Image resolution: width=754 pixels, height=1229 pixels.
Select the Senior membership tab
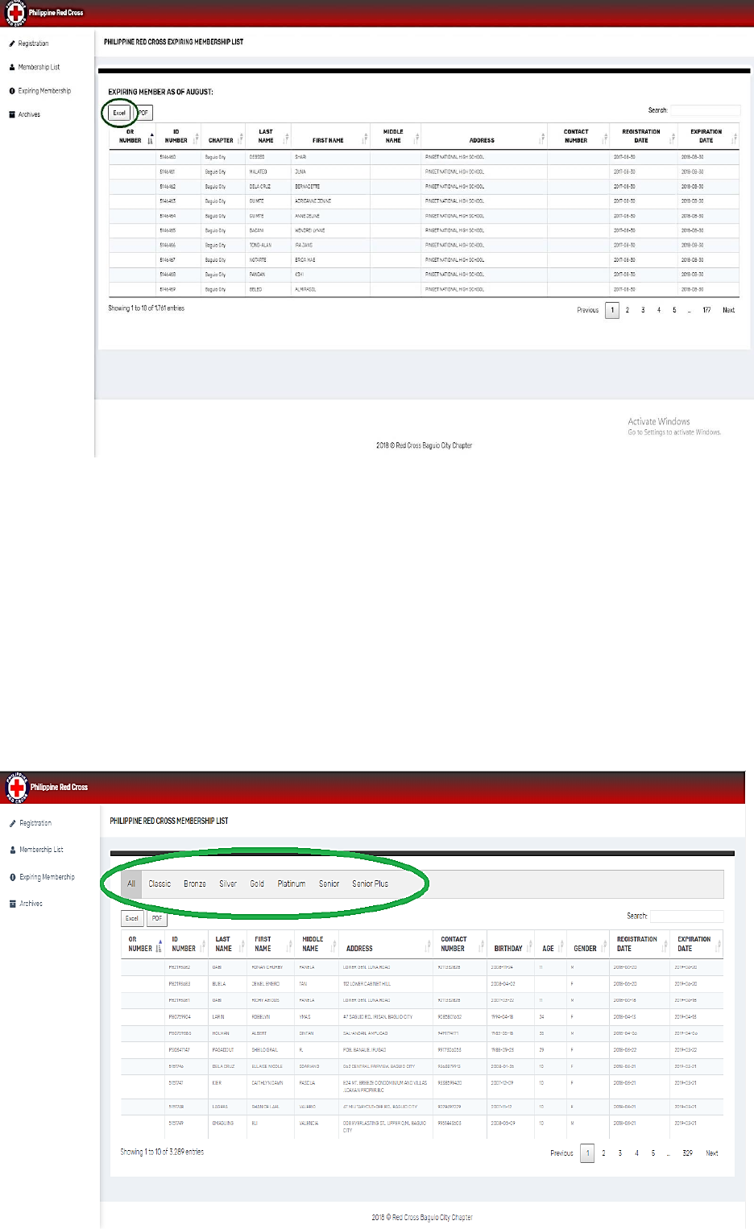pyautogui.click(x=329, y=883)
